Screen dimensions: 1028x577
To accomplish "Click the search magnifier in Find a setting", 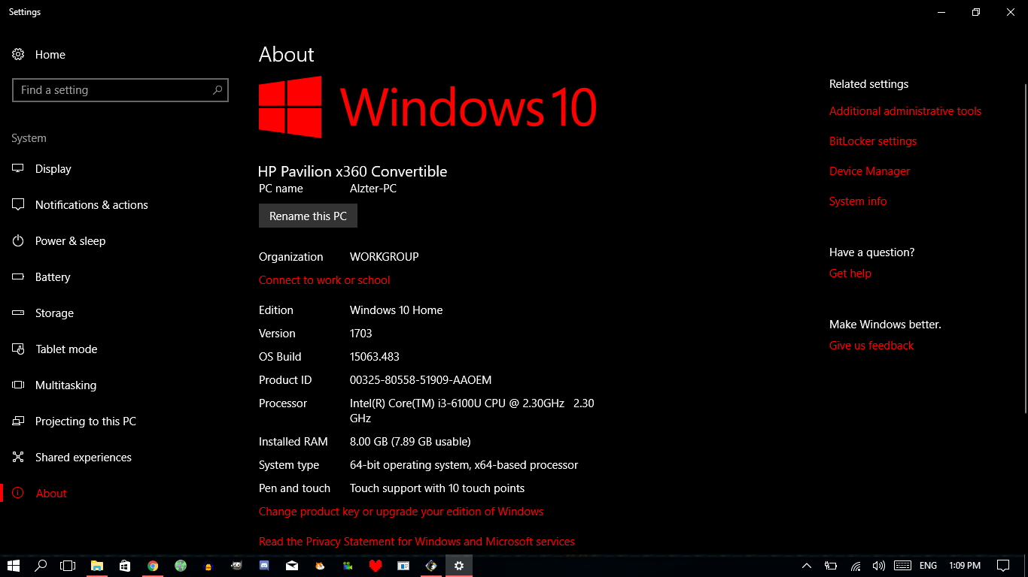I will pyautogui.click(x=217, y=90).
